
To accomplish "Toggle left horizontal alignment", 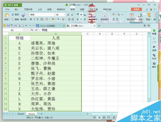I will click(x=78, y=19).
